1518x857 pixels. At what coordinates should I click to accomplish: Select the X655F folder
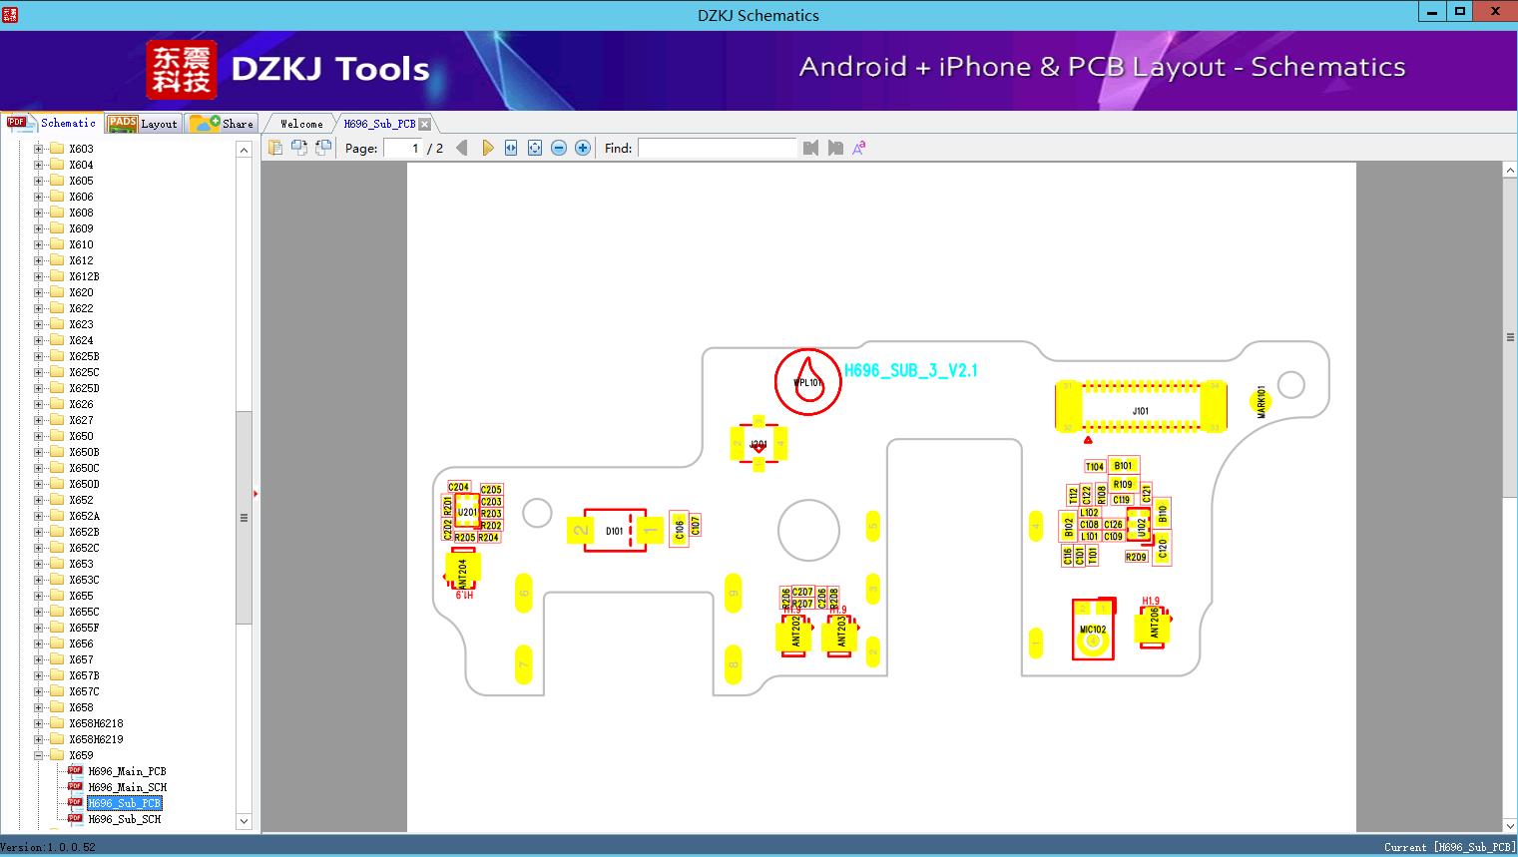click(84, 628)
